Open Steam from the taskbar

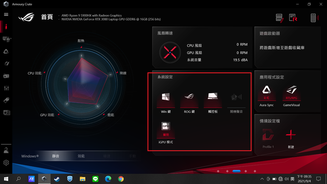[57, 179]
